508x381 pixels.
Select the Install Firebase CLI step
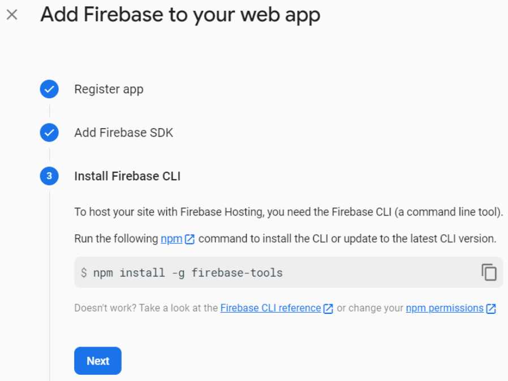(129, 176)
